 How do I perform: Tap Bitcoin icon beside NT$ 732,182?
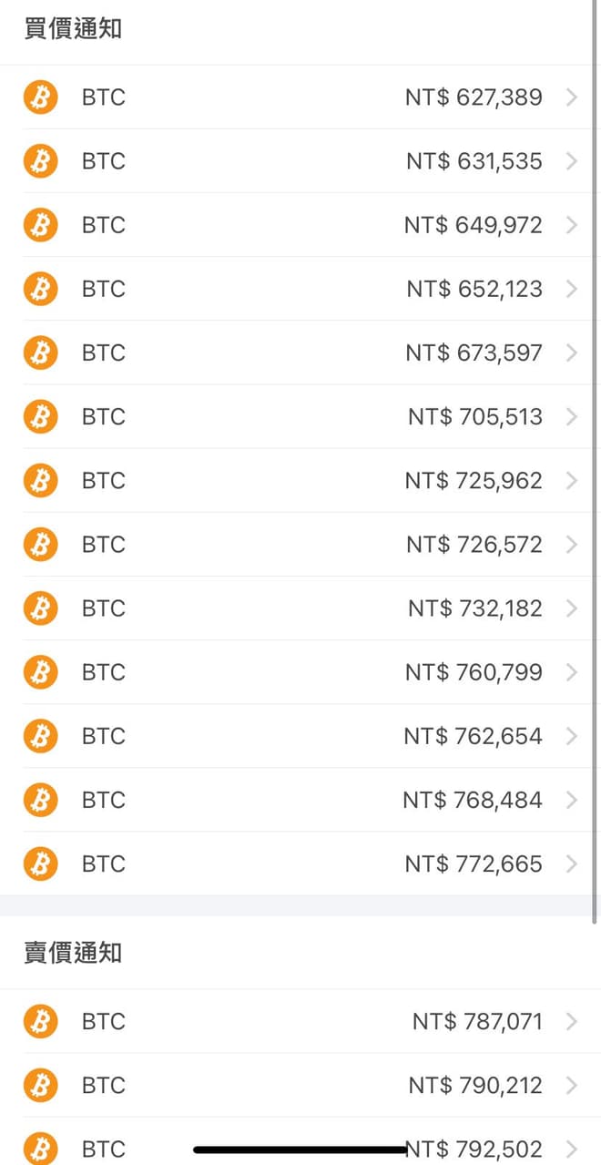point(40,608)
